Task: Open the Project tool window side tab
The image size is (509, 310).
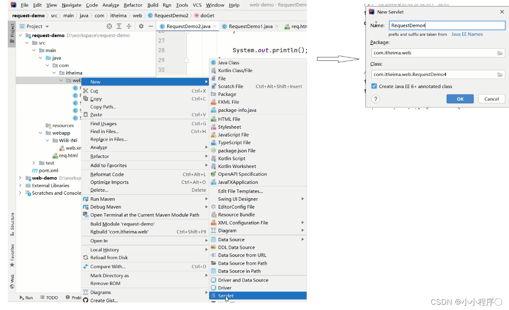Action: click(12, 34)
